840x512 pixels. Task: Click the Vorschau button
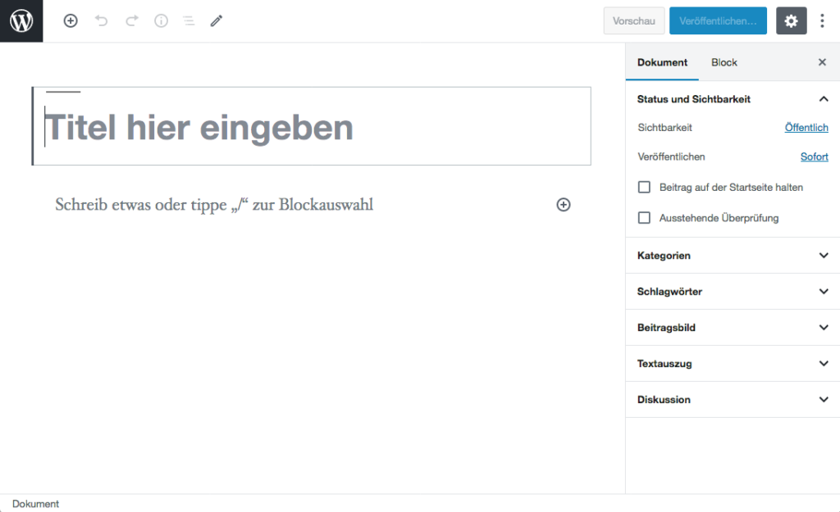pos(634,20)
